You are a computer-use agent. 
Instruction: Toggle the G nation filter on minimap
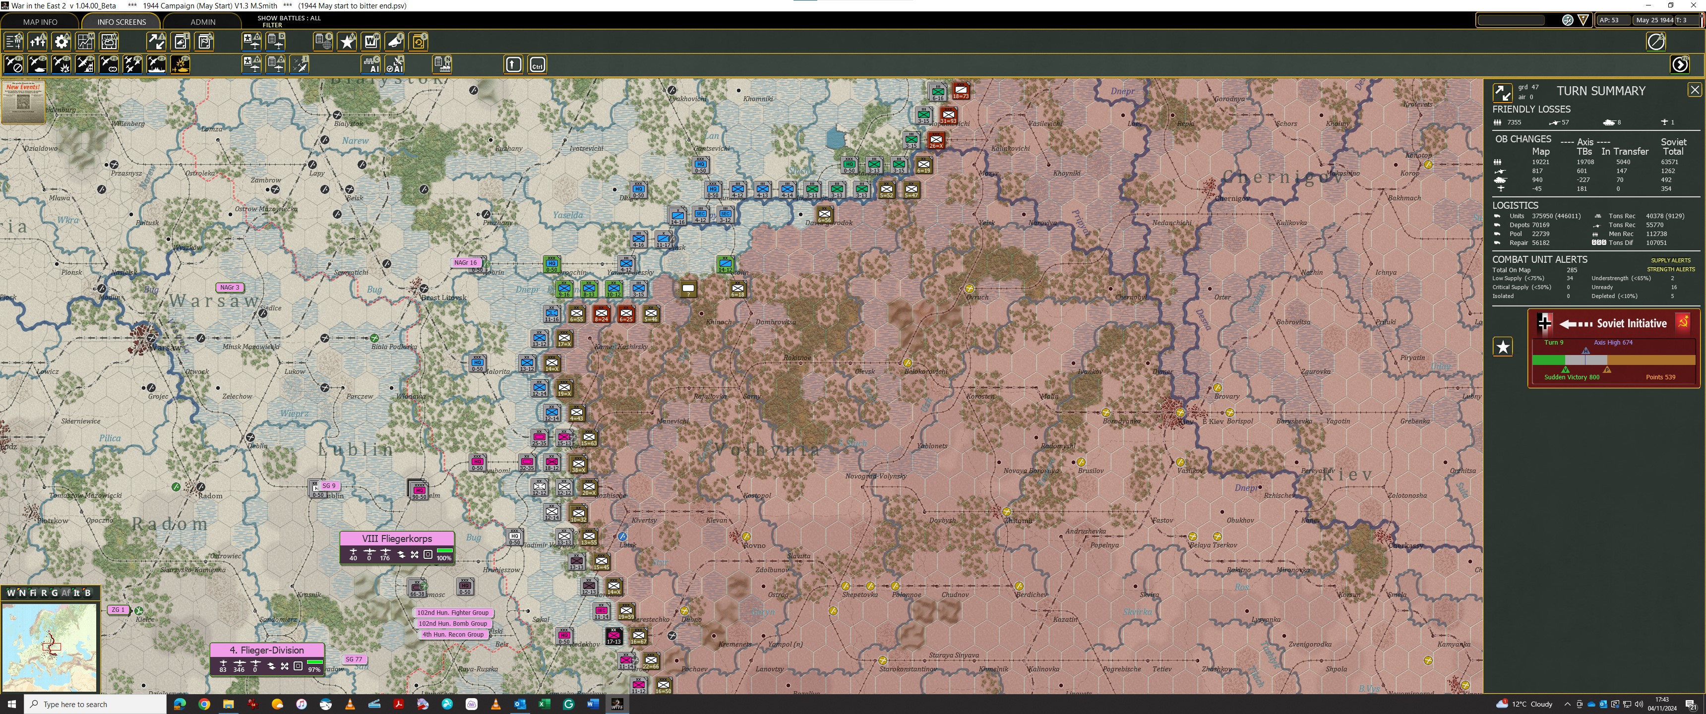tap(55, 593)
